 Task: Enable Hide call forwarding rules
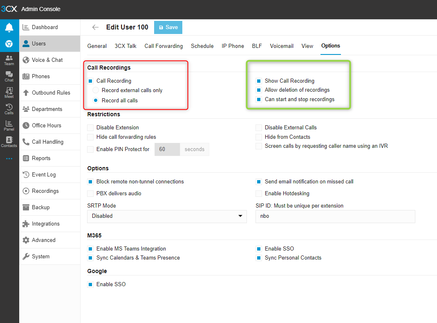tap(90, 137)
